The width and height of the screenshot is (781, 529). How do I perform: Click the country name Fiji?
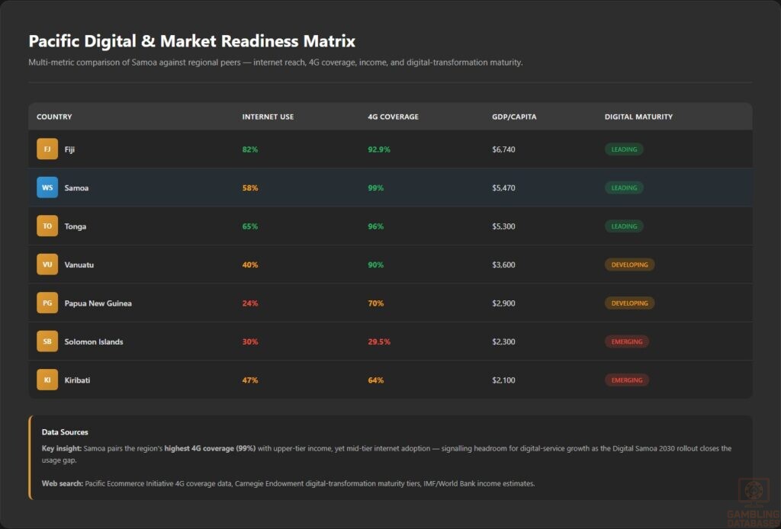click(x=69, y=149)
